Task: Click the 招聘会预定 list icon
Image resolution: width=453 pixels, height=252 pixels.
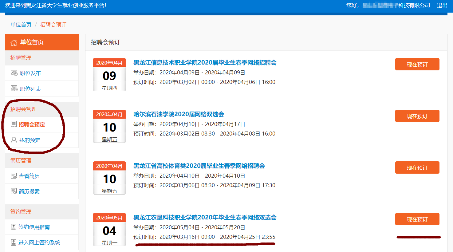Action: 14,124
